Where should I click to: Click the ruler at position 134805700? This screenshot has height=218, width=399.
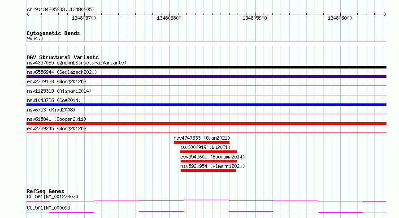tap(84, 18)
